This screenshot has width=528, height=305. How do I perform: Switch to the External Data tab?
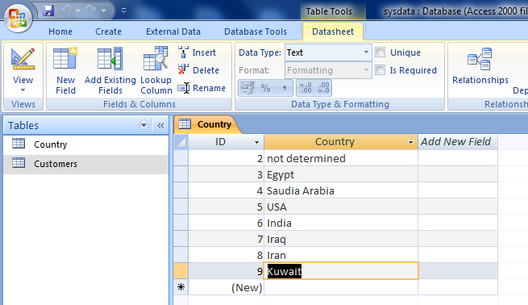(x=173, y=31)
